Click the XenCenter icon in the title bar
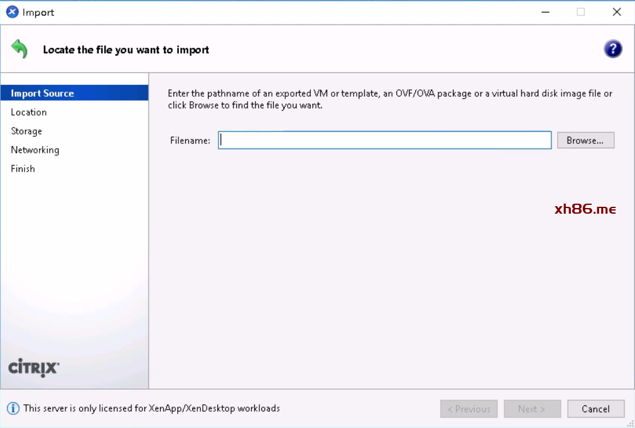This screenshot has width=635, height=428. (x=12, y=12)
